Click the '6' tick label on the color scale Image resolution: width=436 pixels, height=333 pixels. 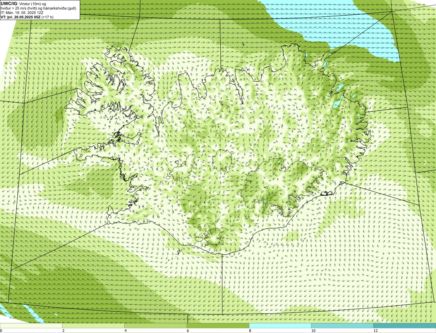[188, 331]
